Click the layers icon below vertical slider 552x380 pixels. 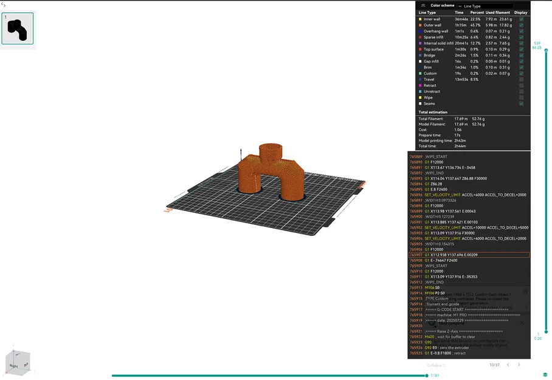coord(545,375)
